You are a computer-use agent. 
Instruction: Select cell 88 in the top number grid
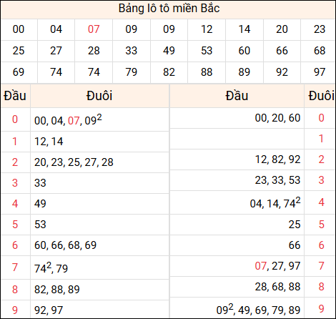[207, 72]
